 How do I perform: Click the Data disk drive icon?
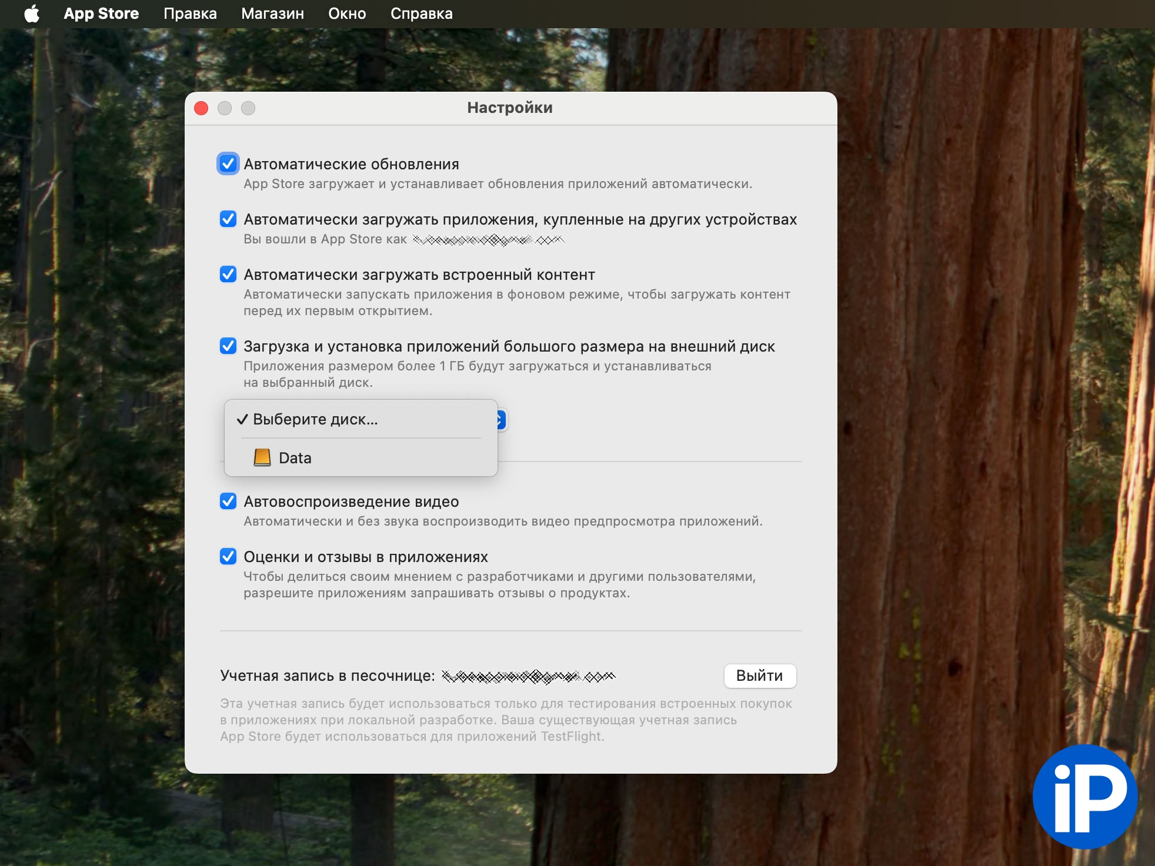tap(262, 457)
